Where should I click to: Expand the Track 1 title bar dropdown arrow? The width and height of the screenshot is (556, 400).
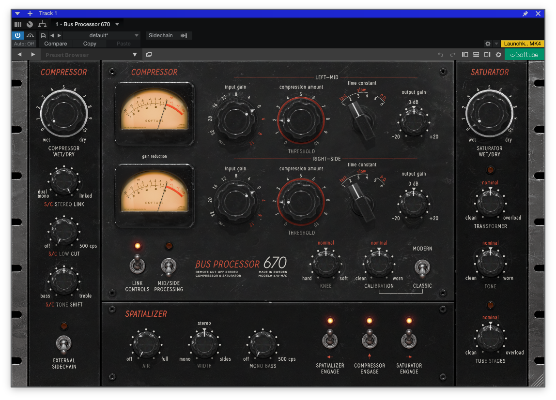[17, 14]
